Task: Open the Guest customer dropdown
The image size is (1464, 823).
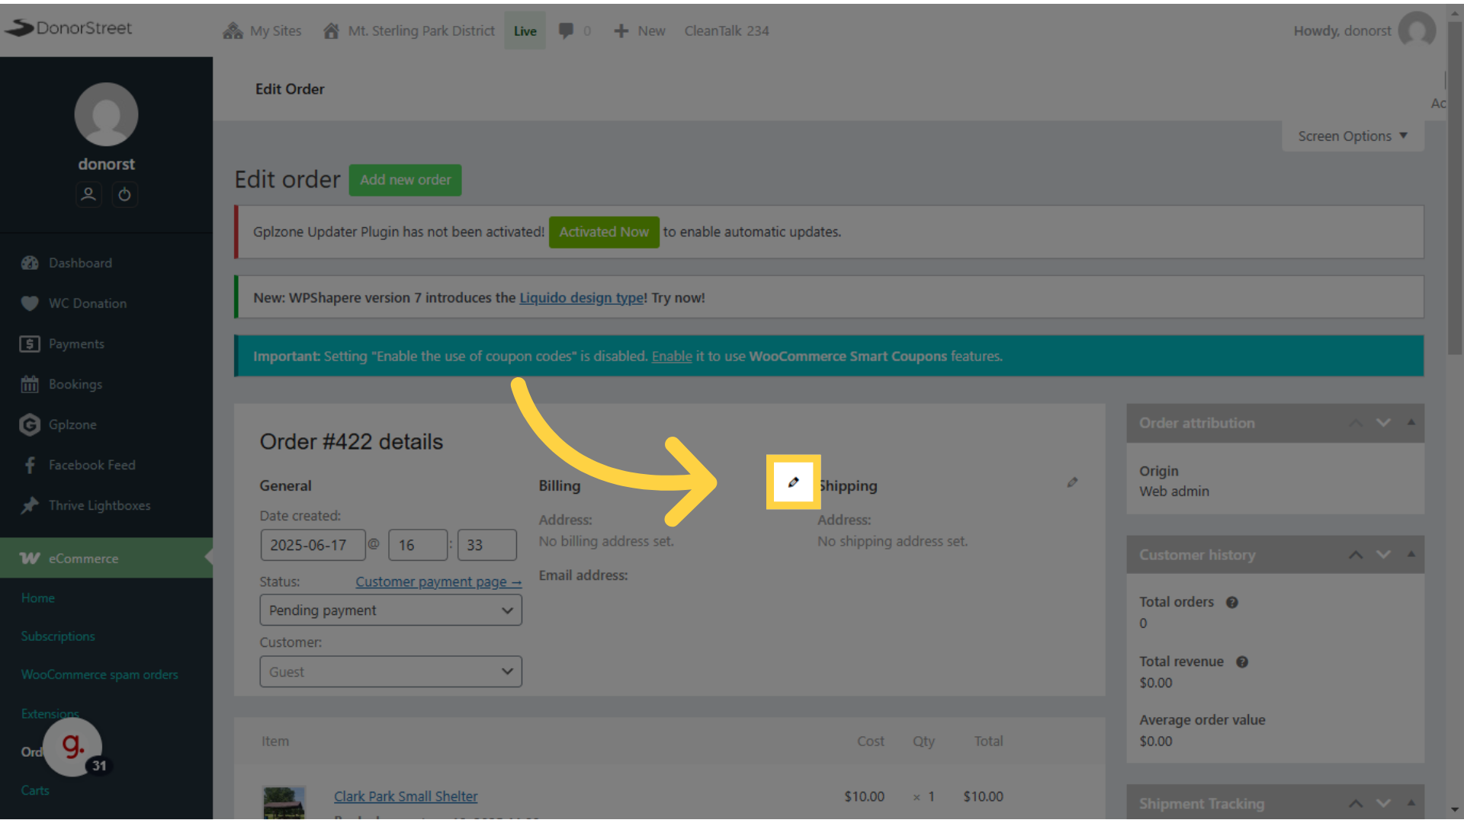Action: [x=390, y=672]
